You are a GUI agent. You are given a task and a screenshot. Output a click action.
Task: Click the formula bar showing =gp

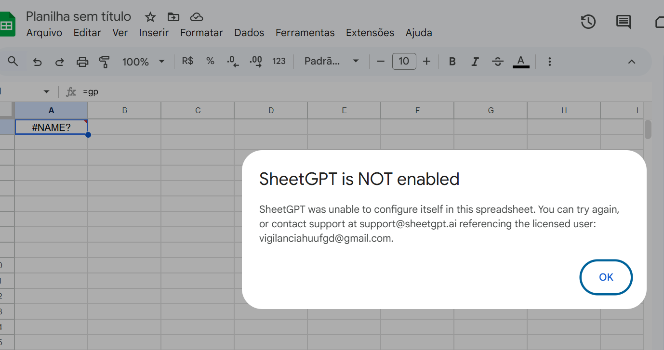coord(366,91)
